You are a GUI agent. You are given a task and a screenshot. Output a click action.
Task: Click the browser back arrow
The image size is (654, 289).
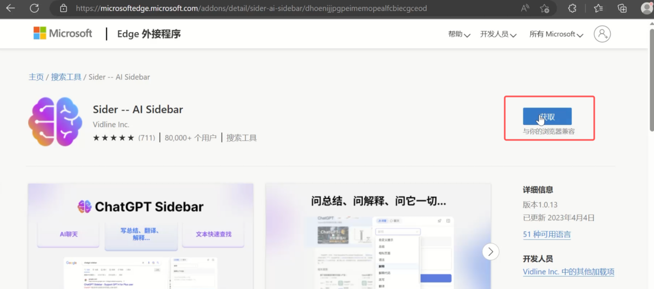pyautogui.click(x=10, y=8)
